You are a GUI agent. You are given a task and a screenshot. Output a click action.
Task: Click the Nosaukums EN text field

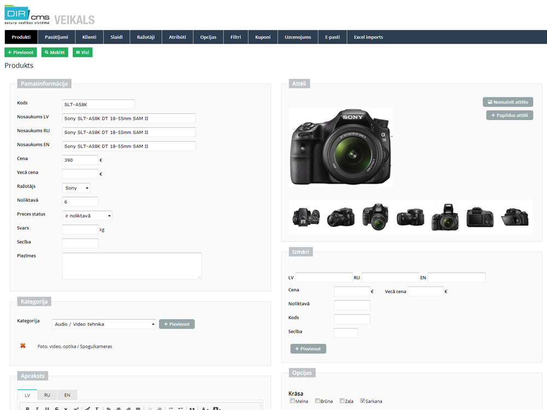pyautogui.click(x=129, y=146)
